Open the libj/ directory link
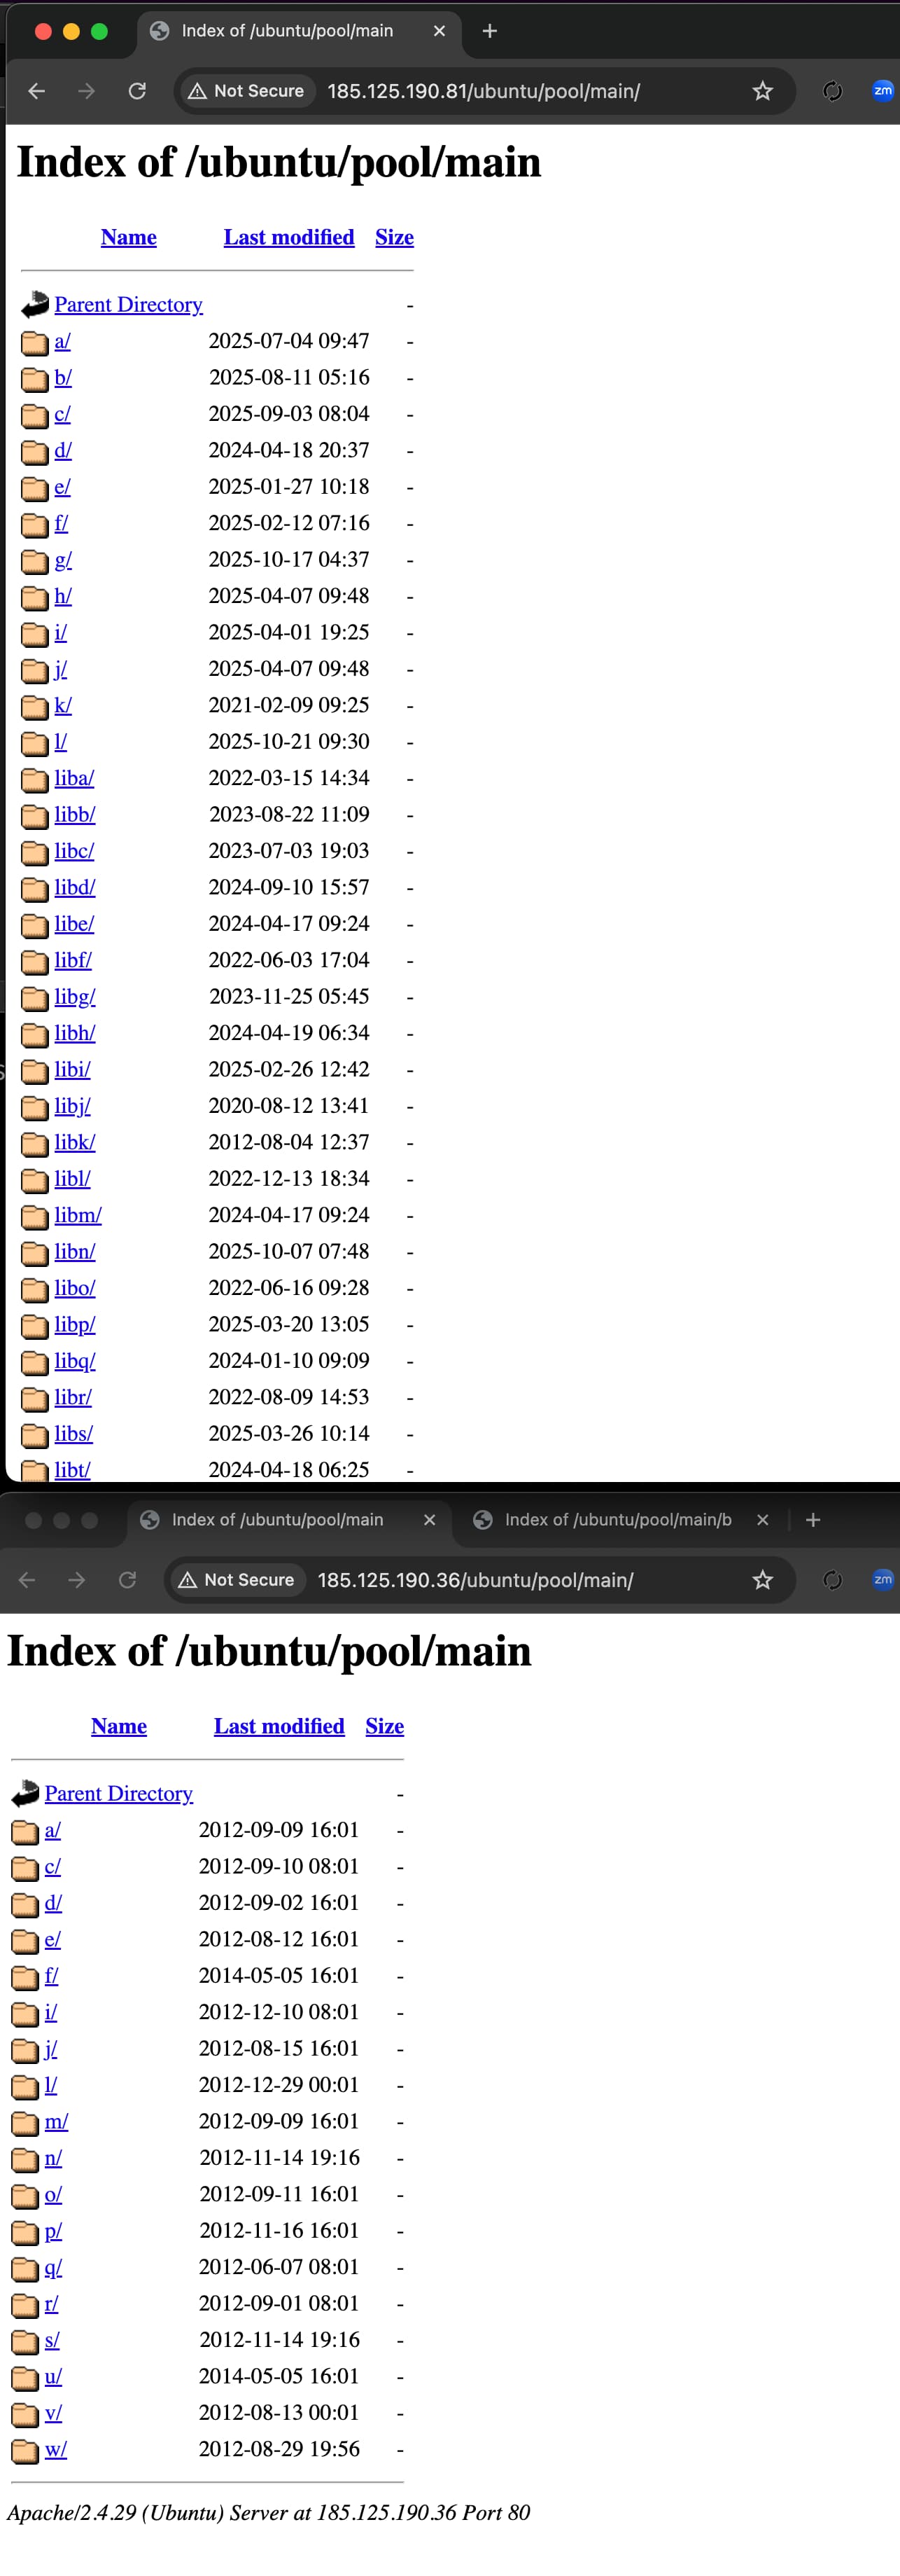The height and width of the screenshot is (2576, 900). (72, 1105)
